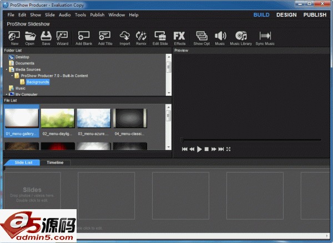Import content using the Import icon

[x=125, y=38]
